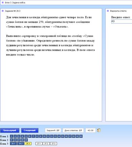The width and height of the screenshot is (132, 147).
Task: Click the Блок 3 row label
Action: [4, 144]
